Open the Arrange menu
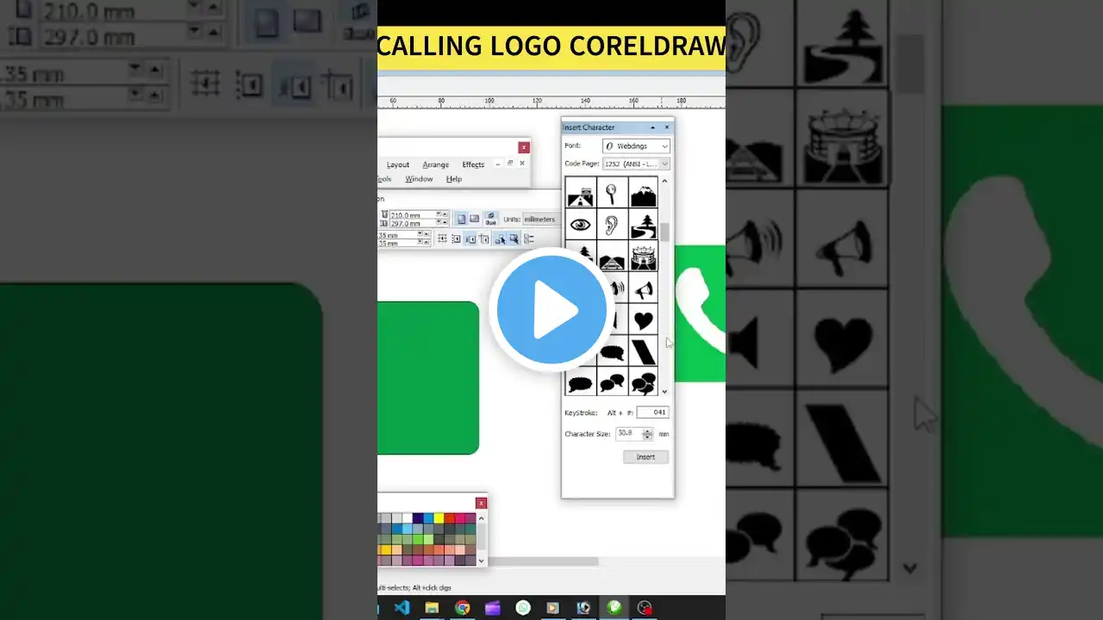The width and height of the screenshot is (1103, 620). tap(435, 164)
